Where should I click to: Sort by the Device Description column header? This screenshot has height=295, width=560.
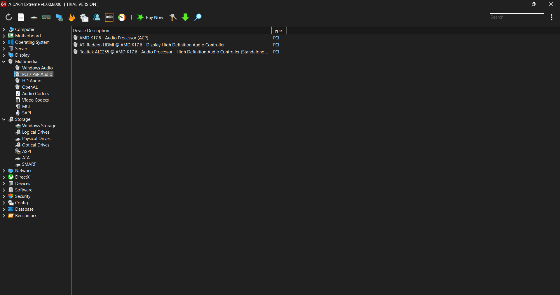tap(172, 31)
